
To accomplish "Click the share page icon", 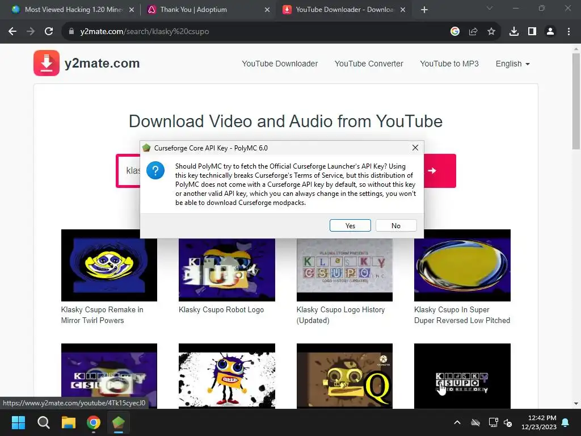I will click(x=473, y=32).
